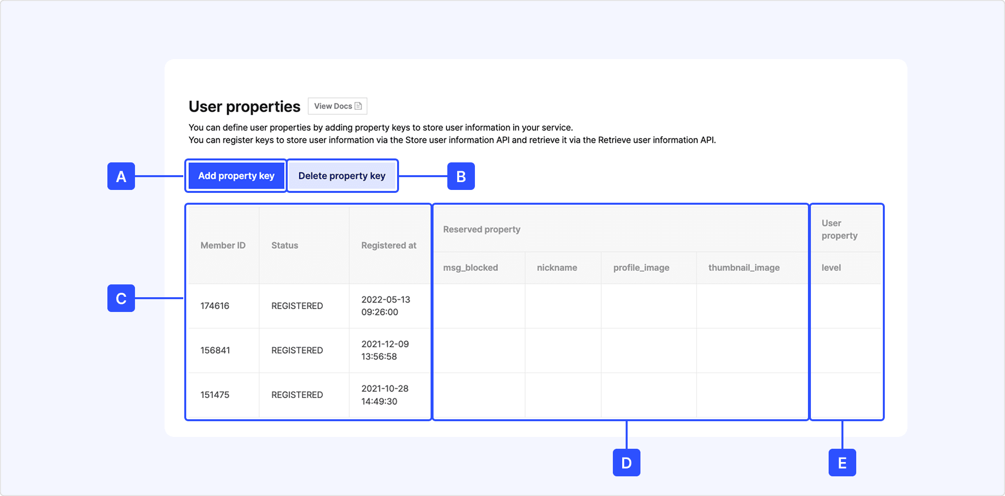Select the Member ID column header
This screenshot has width=1005, height=496.
tap(223, 246)
